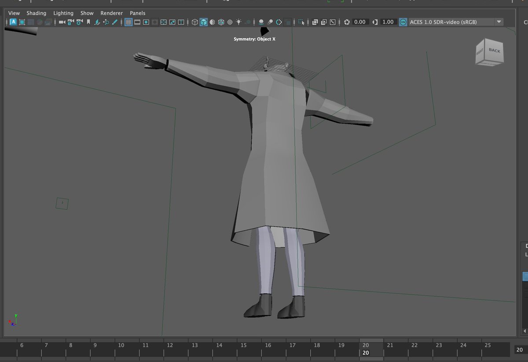Open Camera Attributes via the gear camera icon
This screenshot has width=528, height=362.
(79, 22)
